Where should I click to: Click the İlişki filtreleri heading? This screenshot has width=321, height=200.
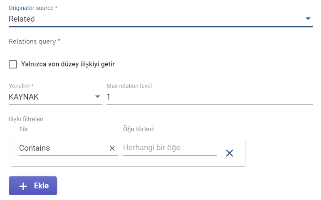(x=26, y=119)
